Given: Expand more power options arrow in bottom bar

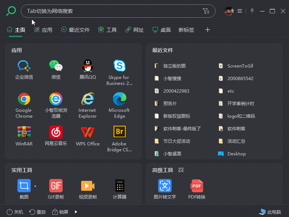Looking at the screenshot, I should [x=76, y=212].
